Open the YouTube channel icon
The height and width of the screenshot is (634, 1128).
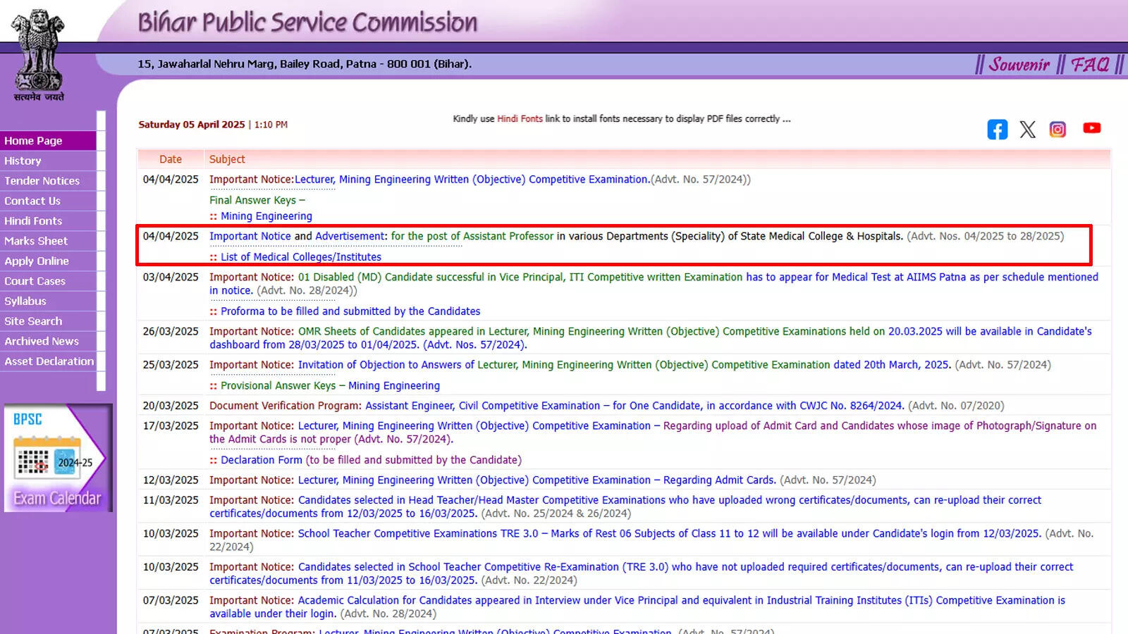click(x=1091, y=128)
